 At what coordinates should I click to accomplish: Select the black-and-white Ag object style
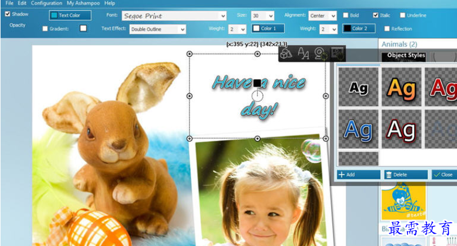pyautogui.click(x=358, y=87)
